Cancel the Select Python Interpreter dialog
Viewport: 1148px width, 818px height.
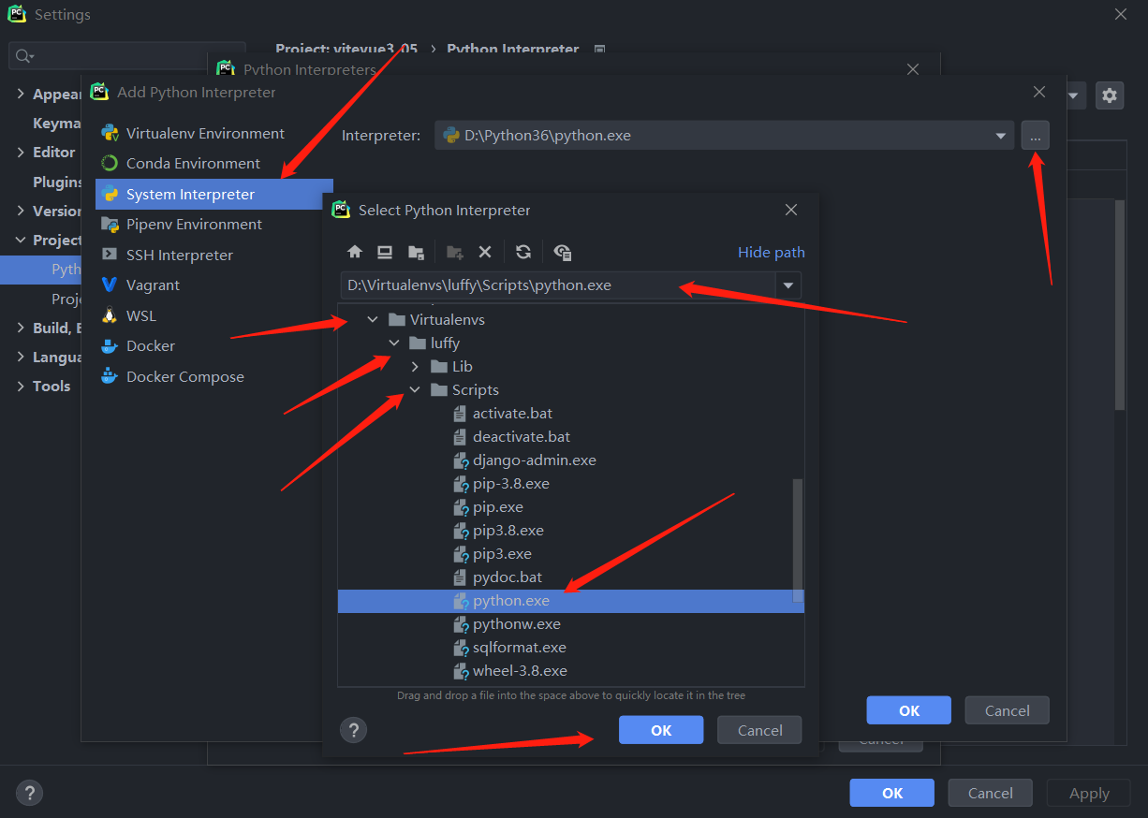pyautogui.click(x=759, y=730)
